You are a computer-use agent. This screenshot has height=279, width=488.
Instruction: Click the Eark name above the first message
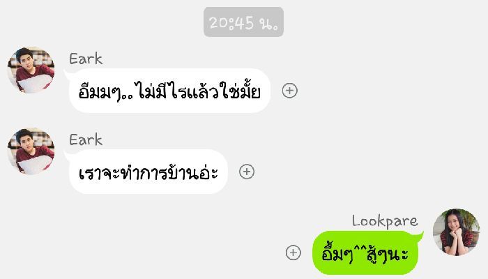click(x=86, y=59)
